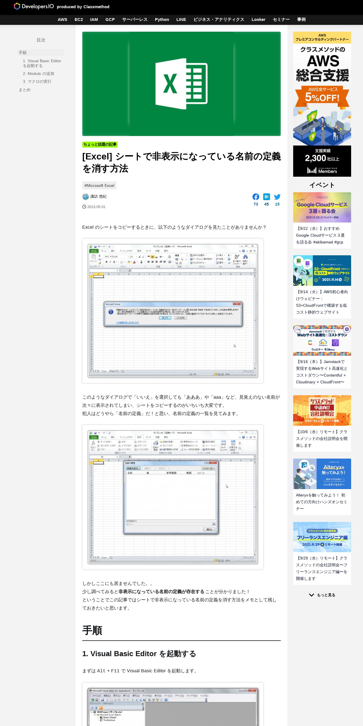Viewport: 363px width, 726px height.
Task: Jump to 手順 in table of contents
Action: point(41,53)
